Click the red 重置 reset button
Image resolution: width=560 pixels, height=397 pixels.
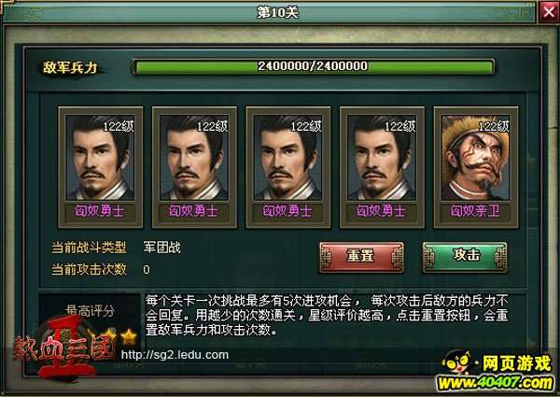point(361,257)
